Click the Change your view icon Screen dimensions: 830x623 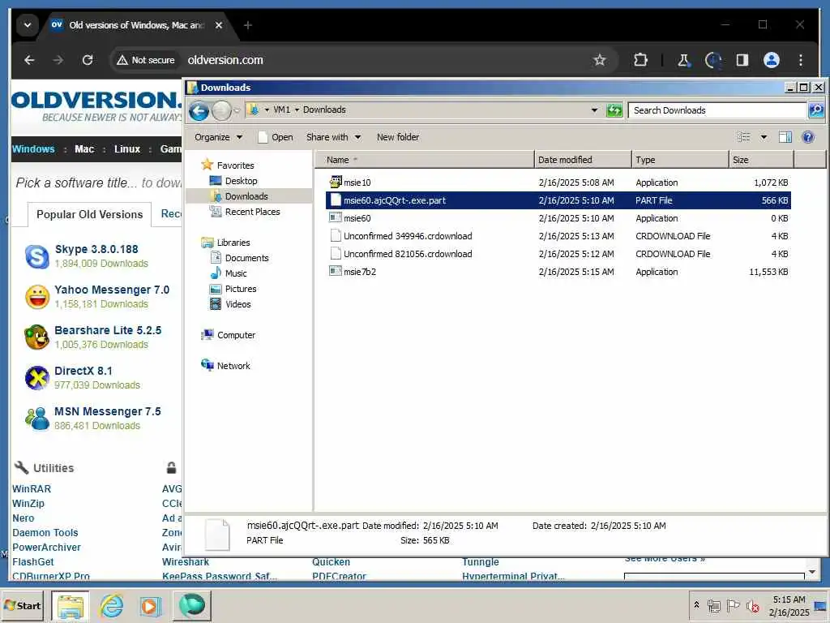pyautogui.click(x=744, y=137)
